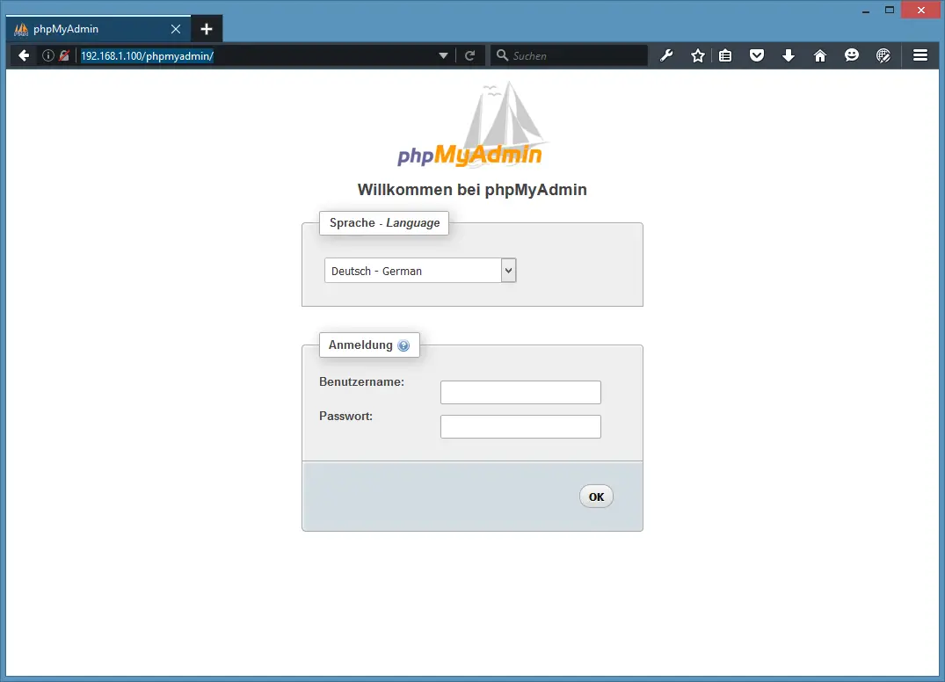Image resolution: width=945 pixels, height=682 pixels.
Task: Focus the Passwort input field
Action: (520, 426)
